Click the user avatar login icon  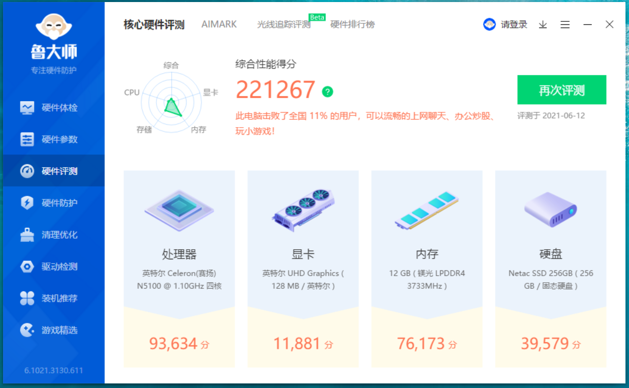(489, 24)
